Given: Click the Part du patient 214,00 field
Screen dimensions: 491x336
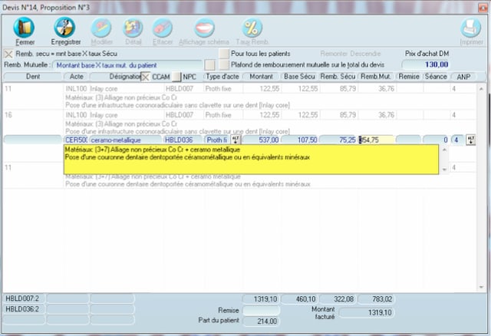Looking at the screenshot, I should click(261, 321).
